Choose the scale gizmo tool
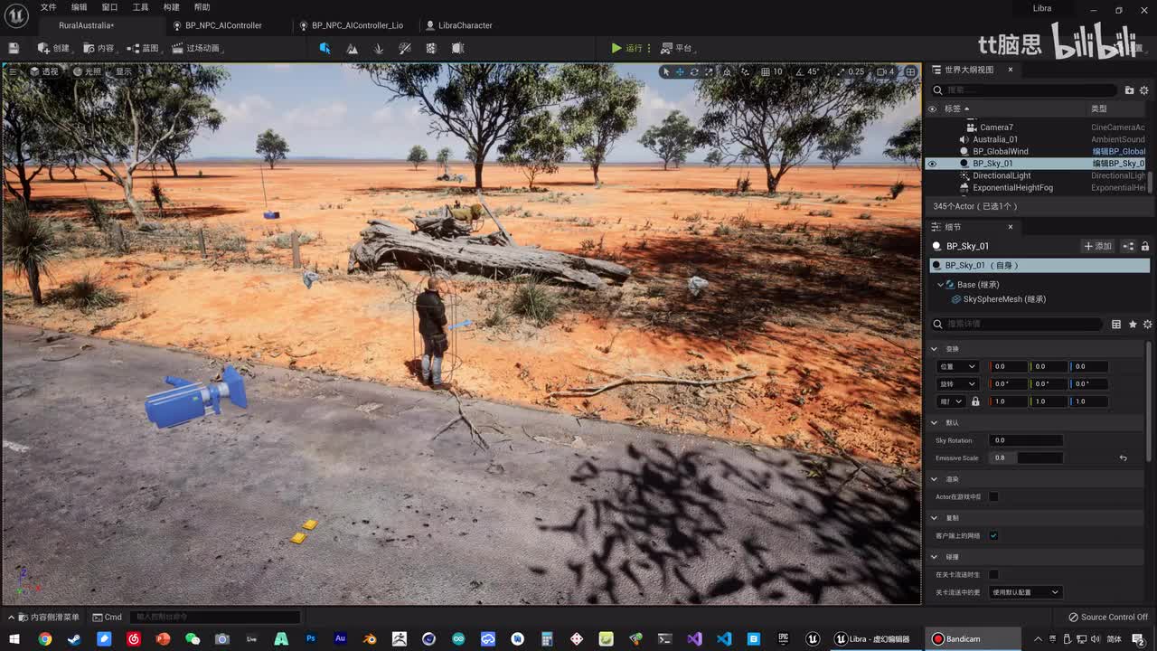Screen dimensions: 1157x651 click(x=708, y=71)
